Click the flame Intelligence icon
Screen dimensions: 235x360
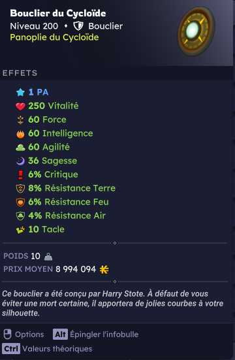point(20,134)
